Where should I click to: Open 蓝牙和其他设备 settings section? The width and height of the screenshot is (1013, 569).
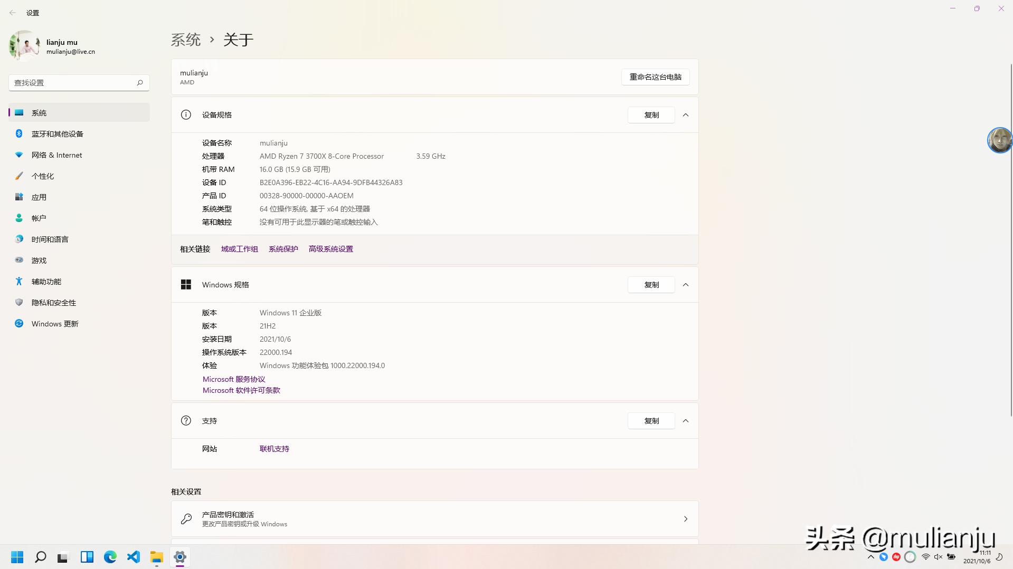(56, 133)
